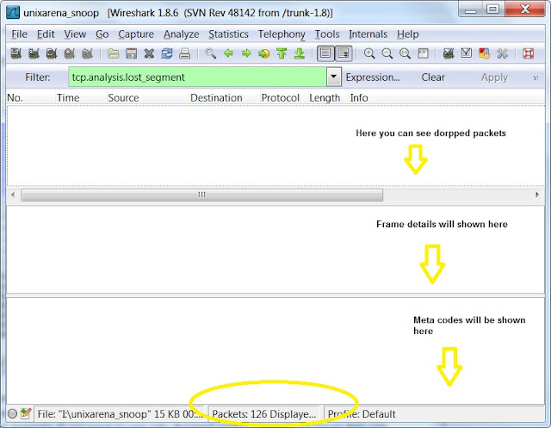Open the View menu
This screenshot has height=428, width=551.
[75, 34]
